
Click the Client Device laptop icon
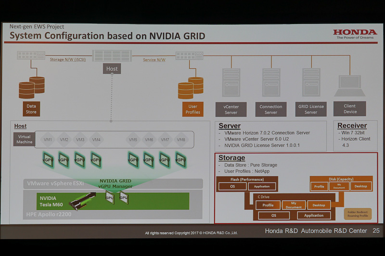point(350,86)
